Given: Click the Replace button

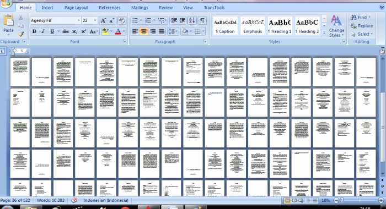Looking at the screenshot, I should coord(362,26).
